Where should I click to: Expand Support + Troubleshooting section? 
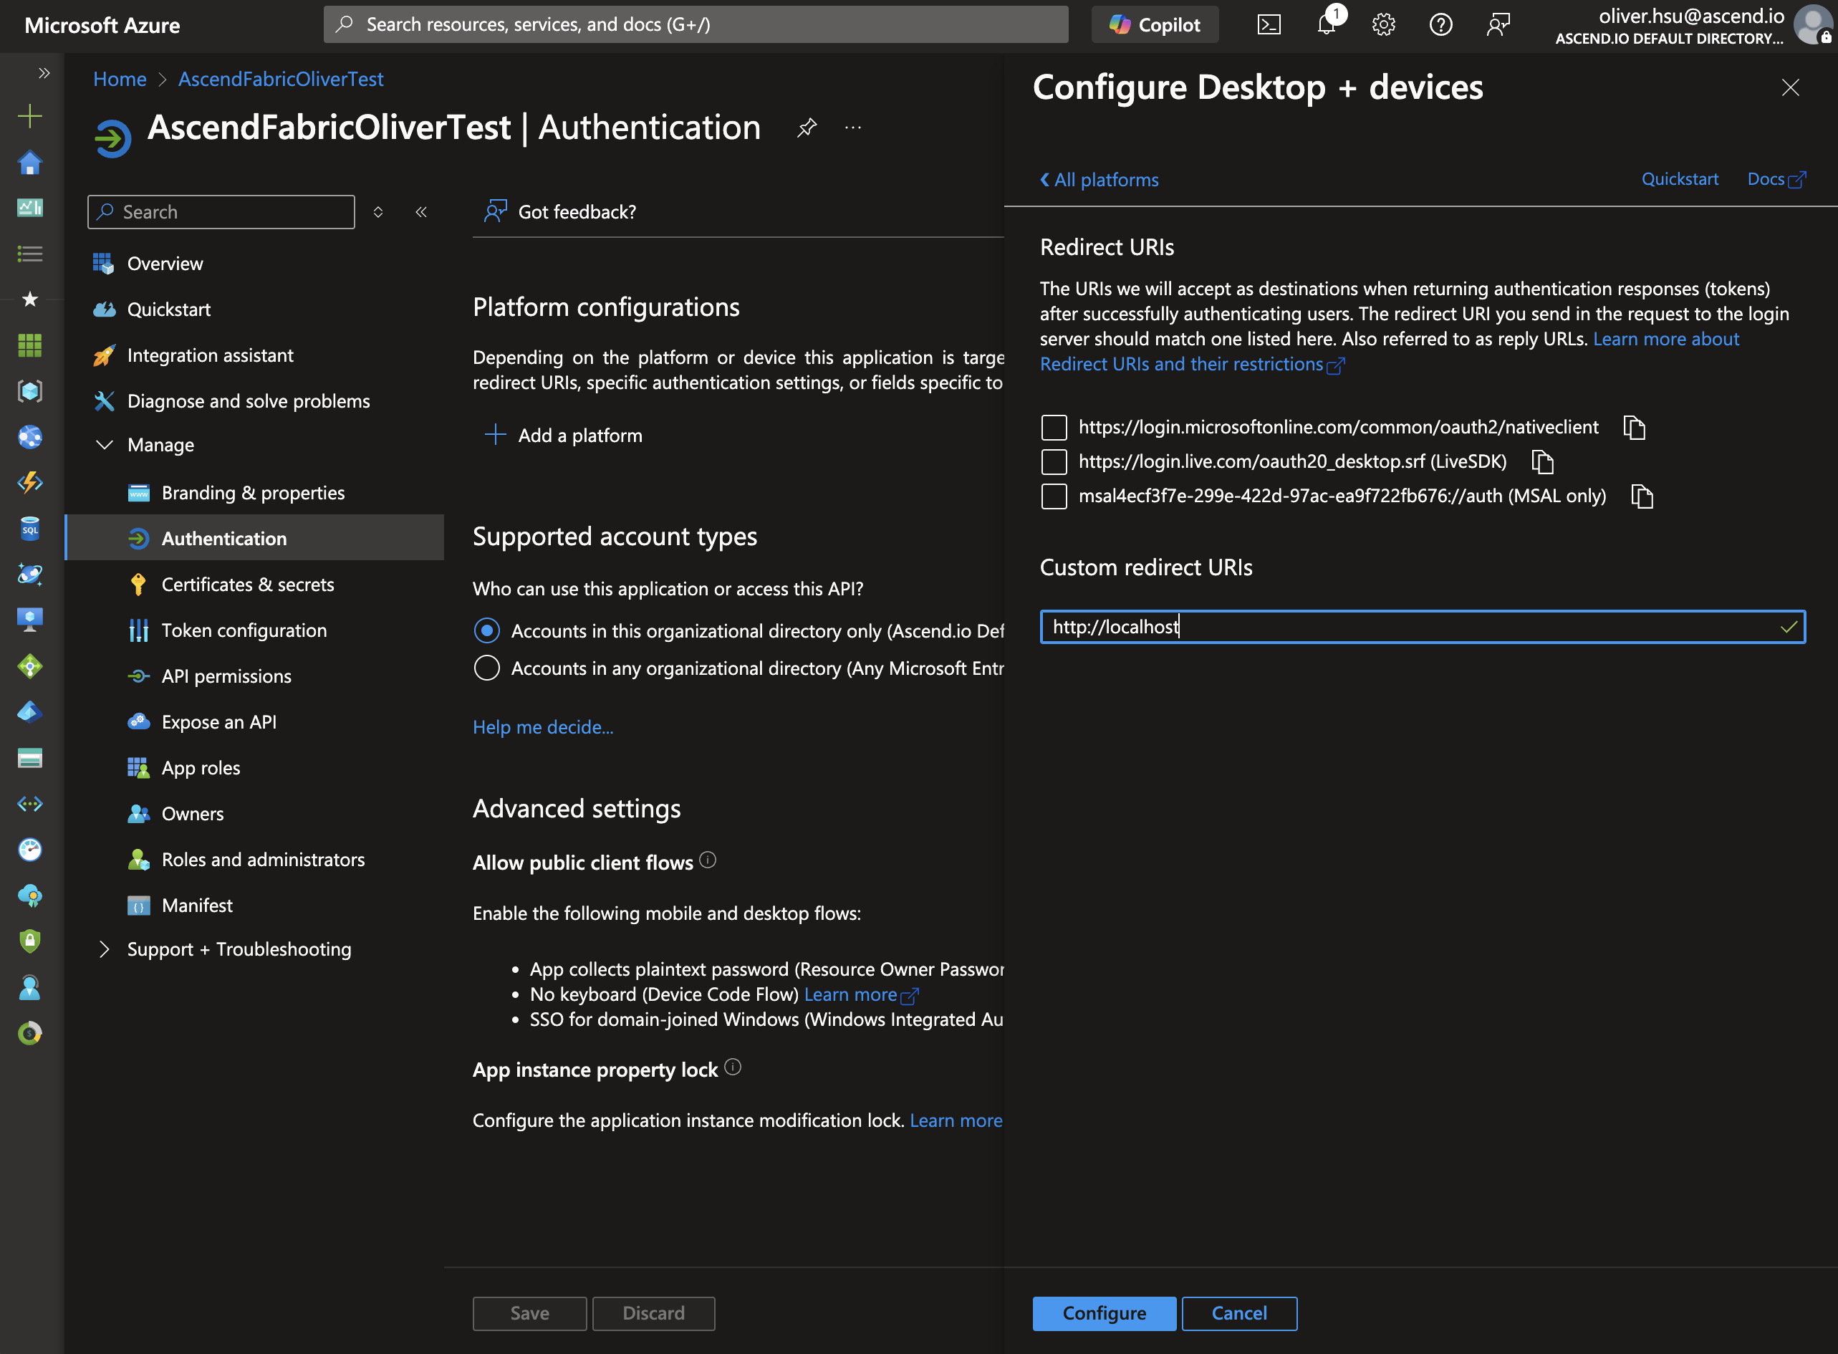click(104, 949)
